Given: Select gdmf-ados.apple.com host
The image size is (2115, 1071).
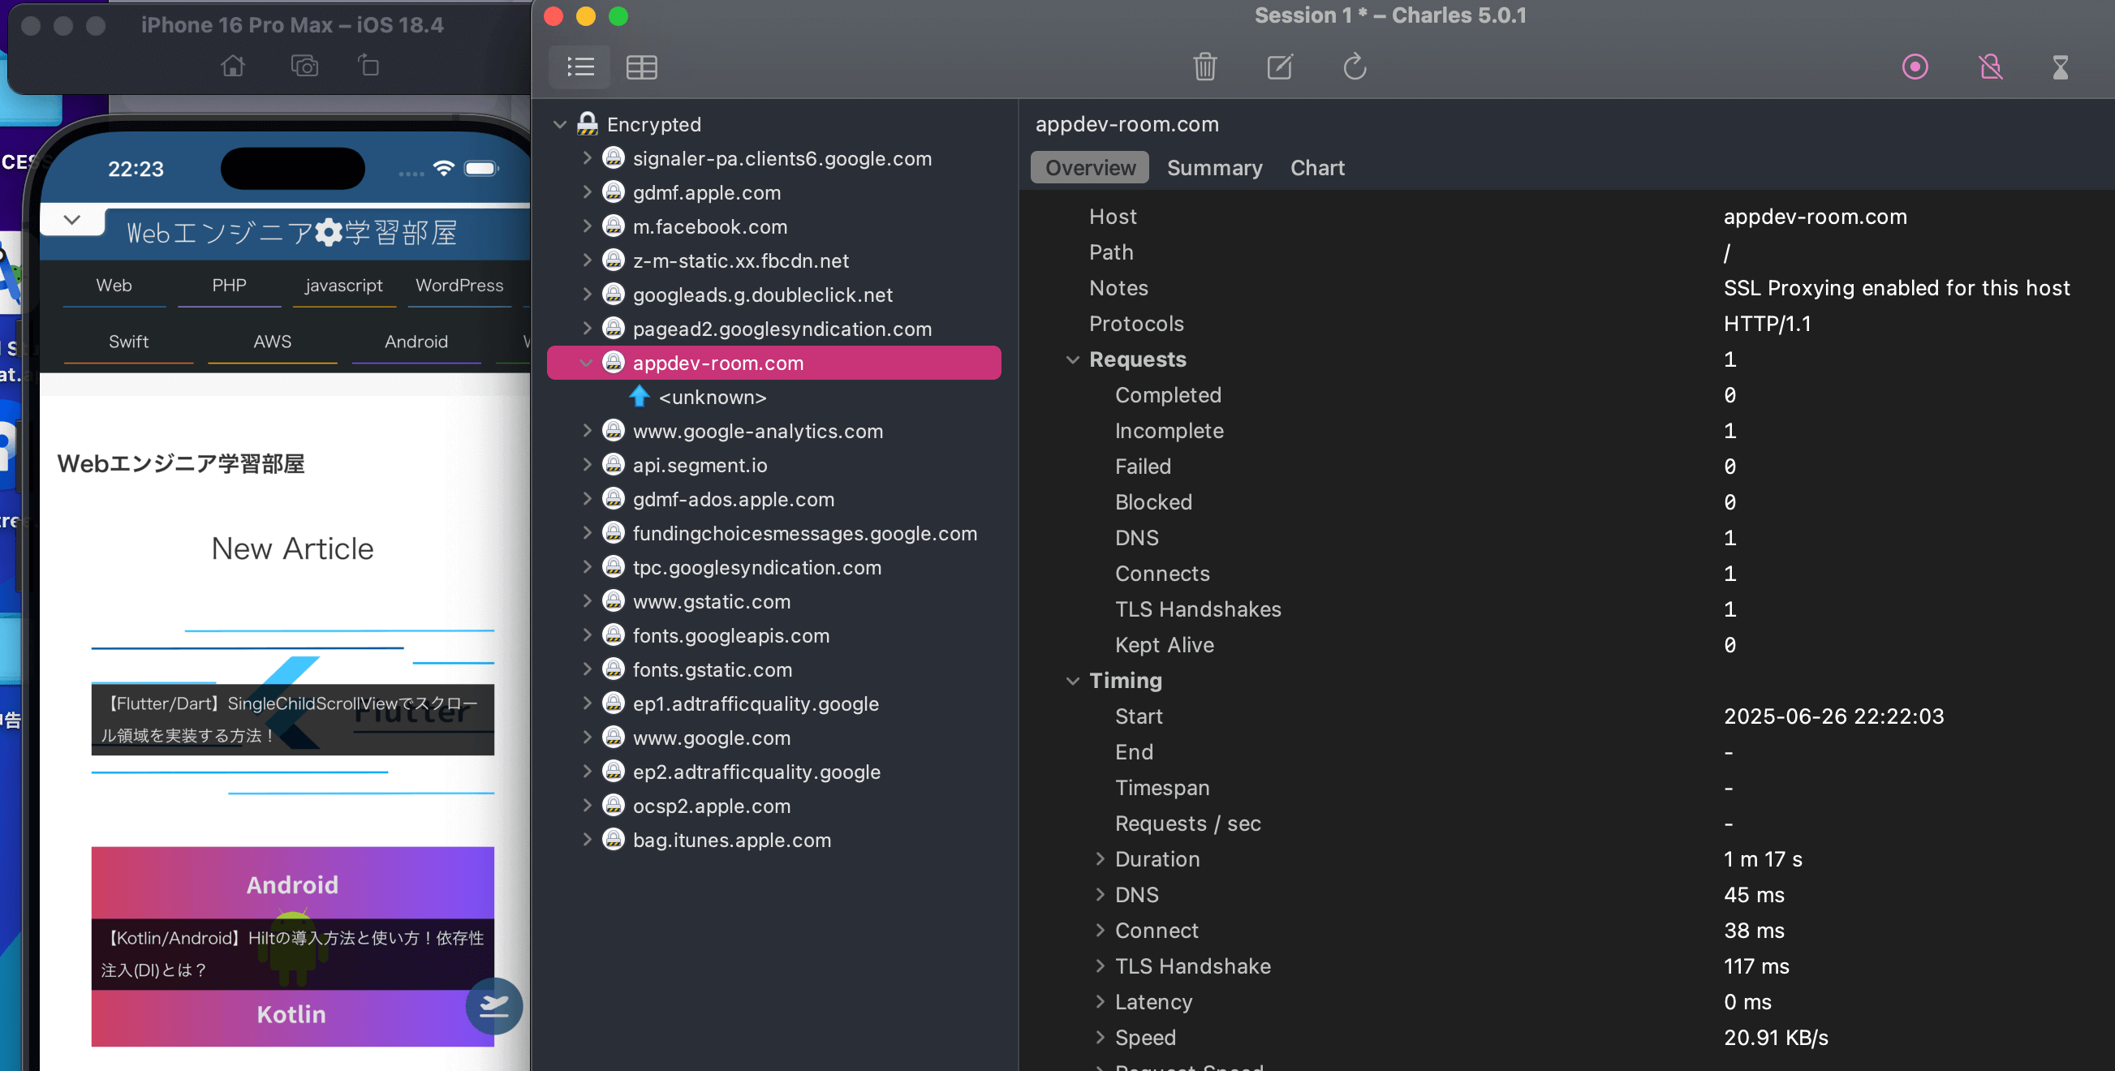Looking at the screenshot, I should click(733, 499).
